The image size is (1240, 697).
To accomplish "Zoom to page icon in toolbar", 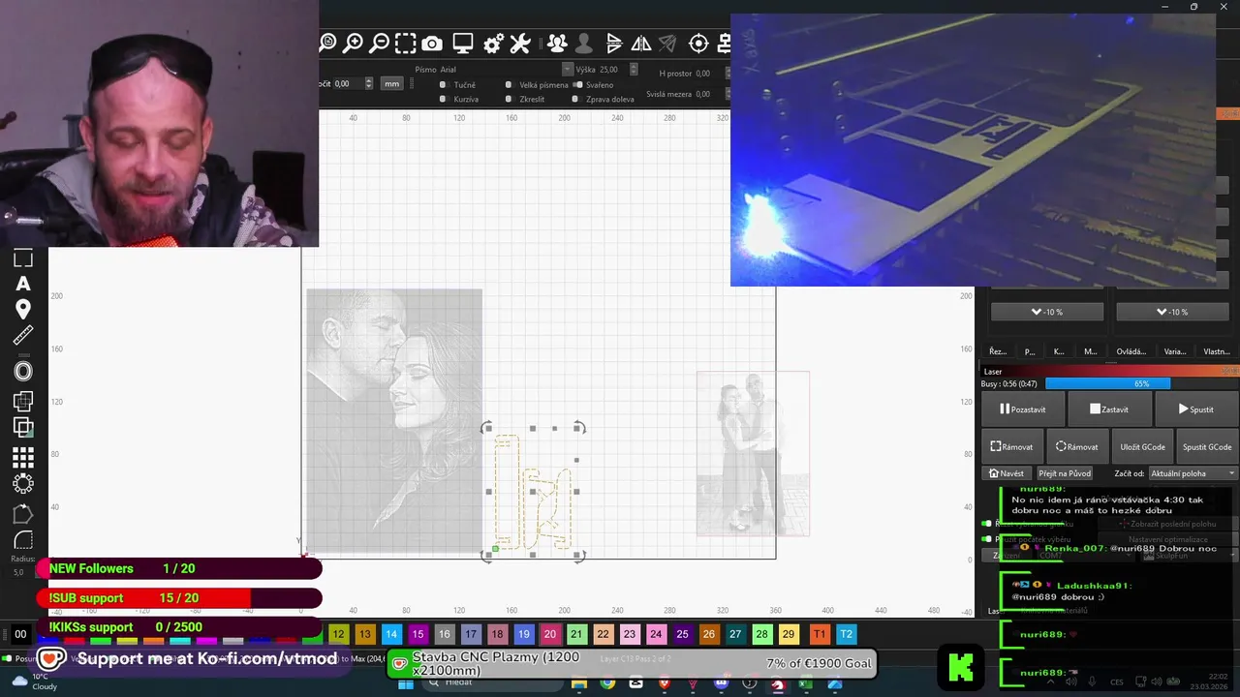I will [x=327, y=43].
